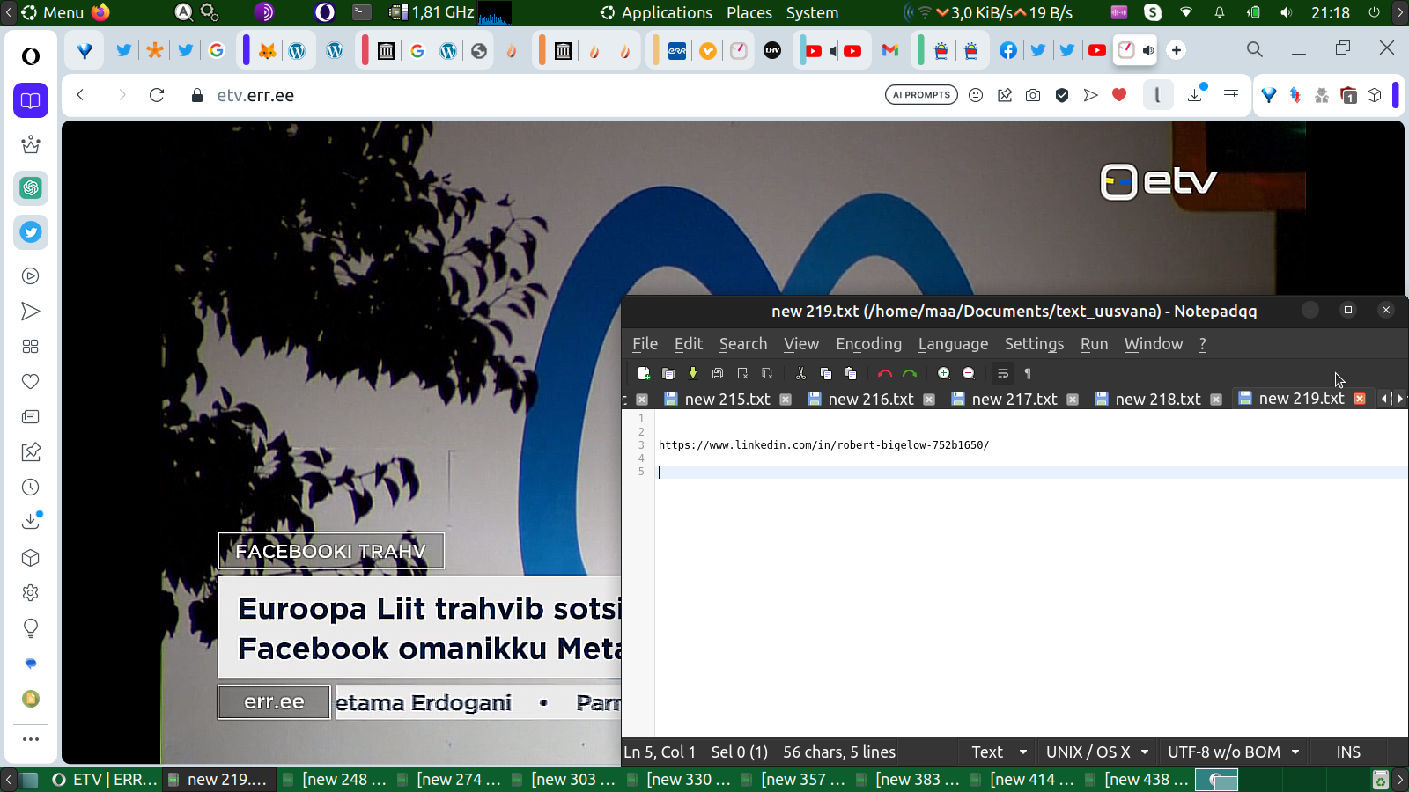Image resolution: width=1409 pixels, height=792 pixels.
Task: Click the Cut scissors icon
Action: pyautogui.click(x=800, y=373)
